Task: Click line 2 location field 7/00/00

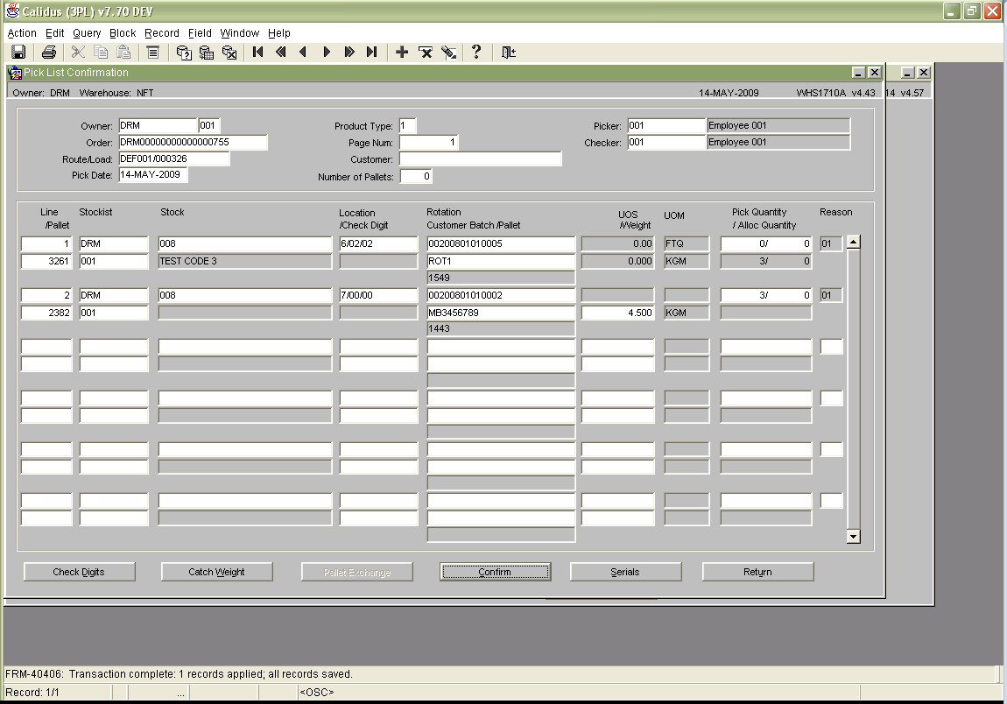Action: (378, 295)
